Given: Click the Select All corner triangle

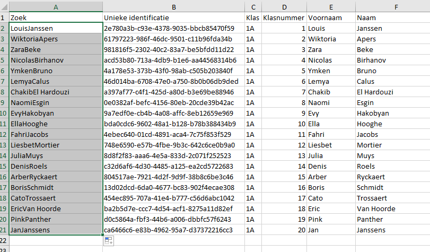Looking at the screenshot, I should pyautogui.click(x=4, y=6).
